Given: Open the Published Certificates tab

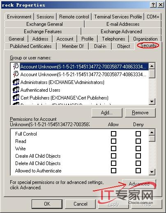Looking at the screenshot, I should tap(31, 46).
